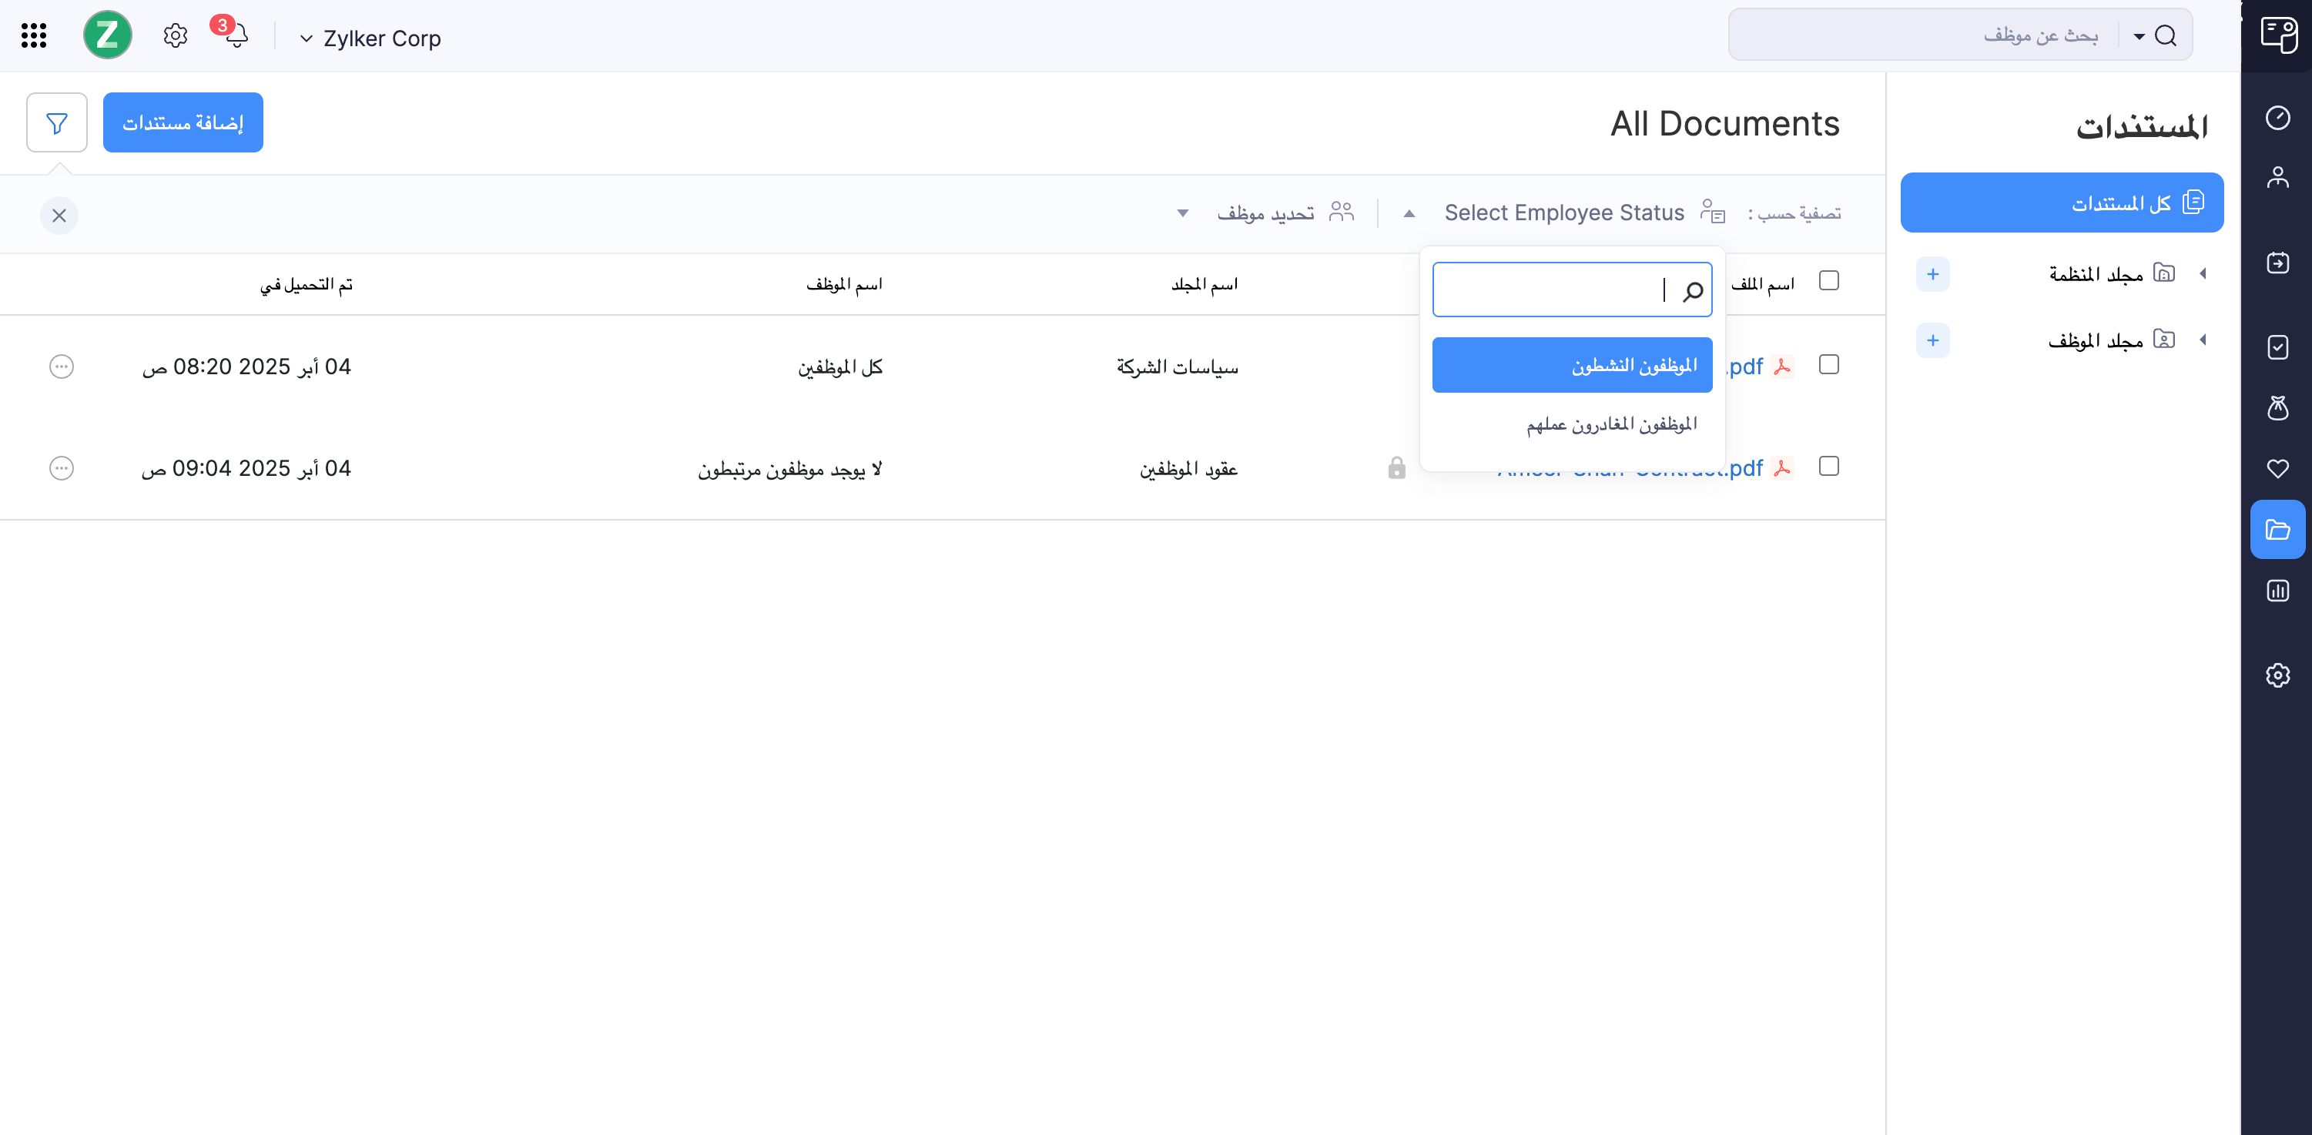Click the إضافة مستندات button
2312x1135 pixels.
(183, 123)
